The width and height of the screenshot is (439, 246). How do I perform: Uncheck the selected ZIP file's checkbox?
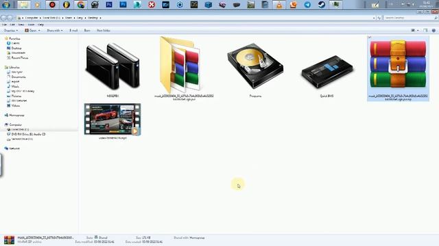[x=370, y=38]
